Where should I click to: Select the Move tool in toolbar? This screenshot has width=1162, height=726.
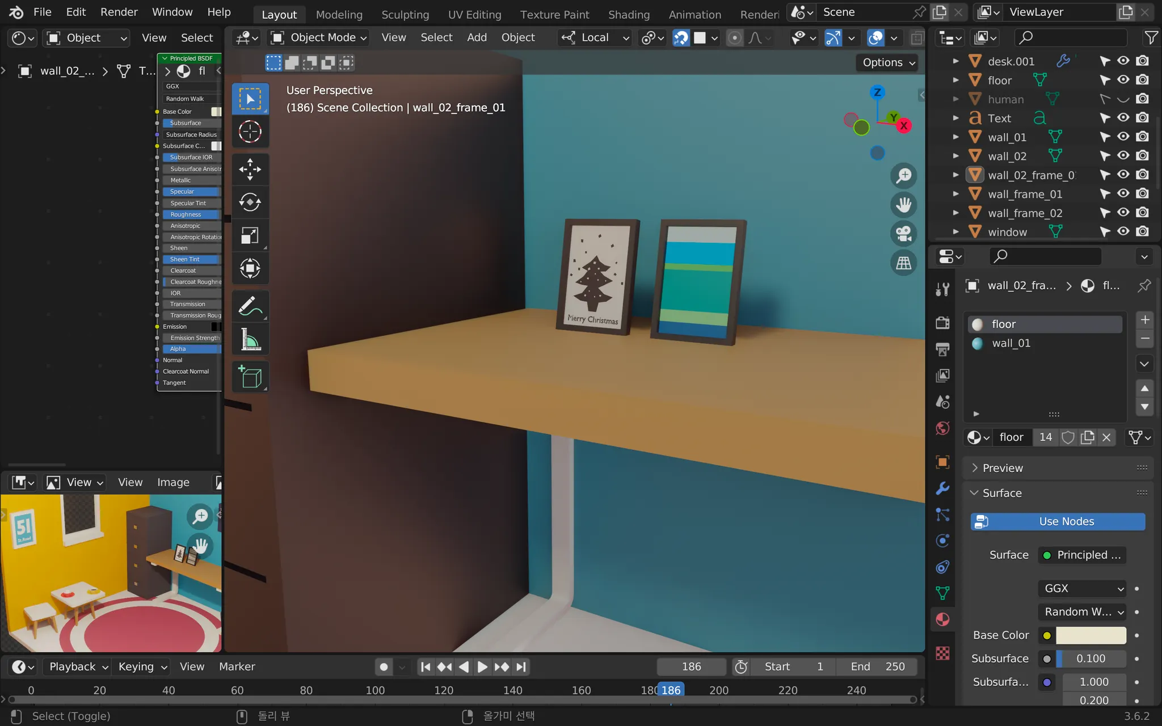click(x=250, y=169)
